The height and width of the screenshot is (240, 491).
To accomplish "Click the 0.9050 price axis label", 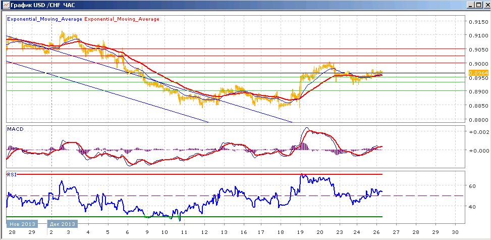I will click(x=479, y=50).
